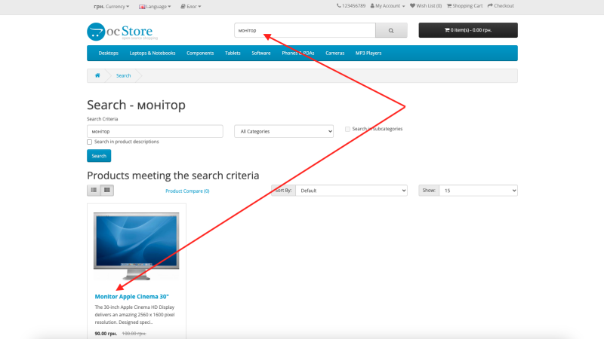Image resolution: width=604 pixels, height=339 pixels.
Task: Focus the header search field
Action: (x=305, y=30)
